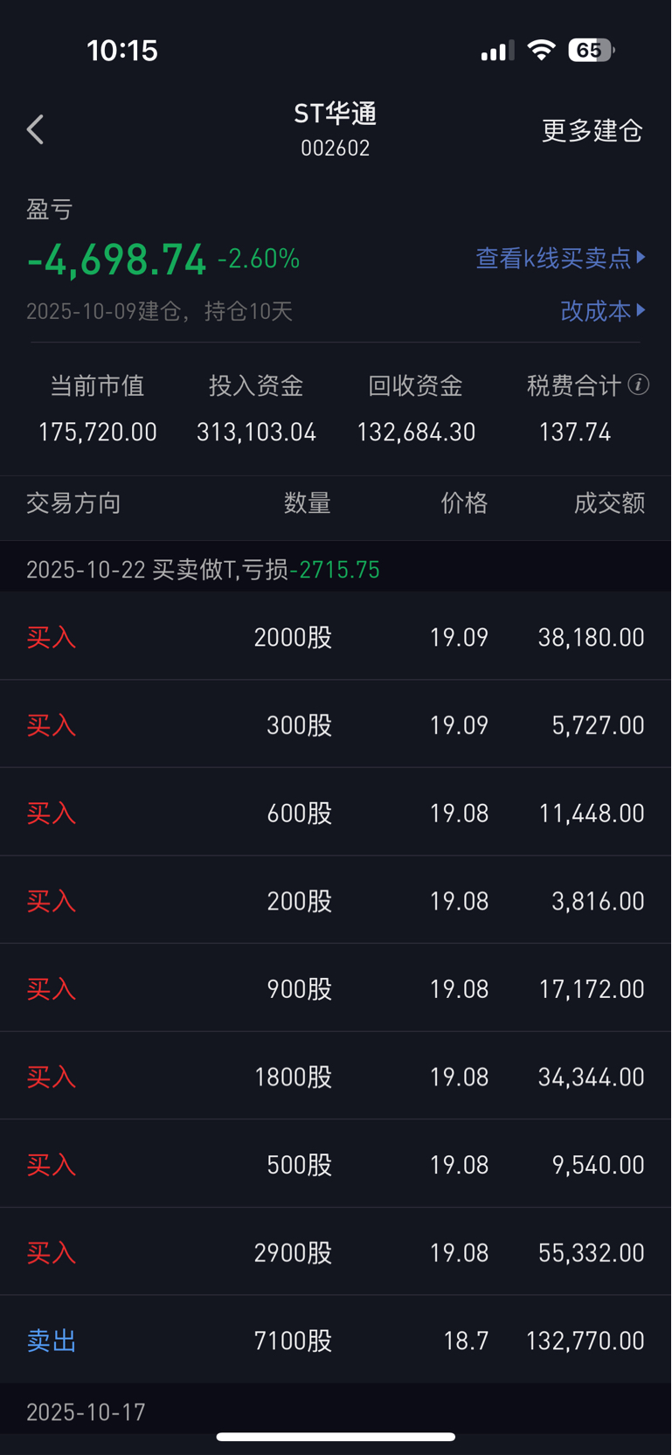Viewport: 672px width, 1455px height.
Task: Tap the 交易方向 column header
Action: coord(73,503)
